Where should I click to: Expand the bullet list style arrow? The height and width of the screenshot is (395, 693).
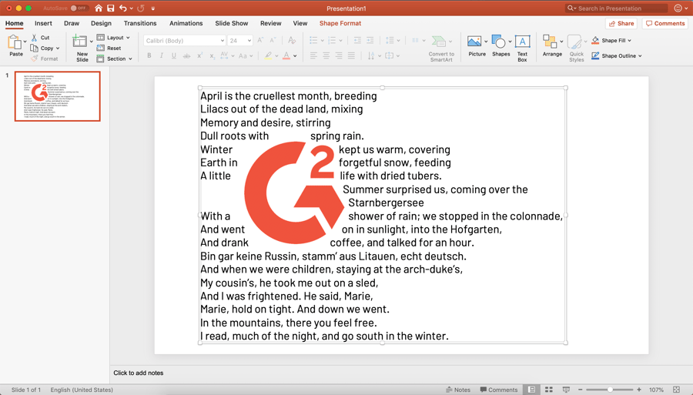pyautogui.click(x=322, y=41)
